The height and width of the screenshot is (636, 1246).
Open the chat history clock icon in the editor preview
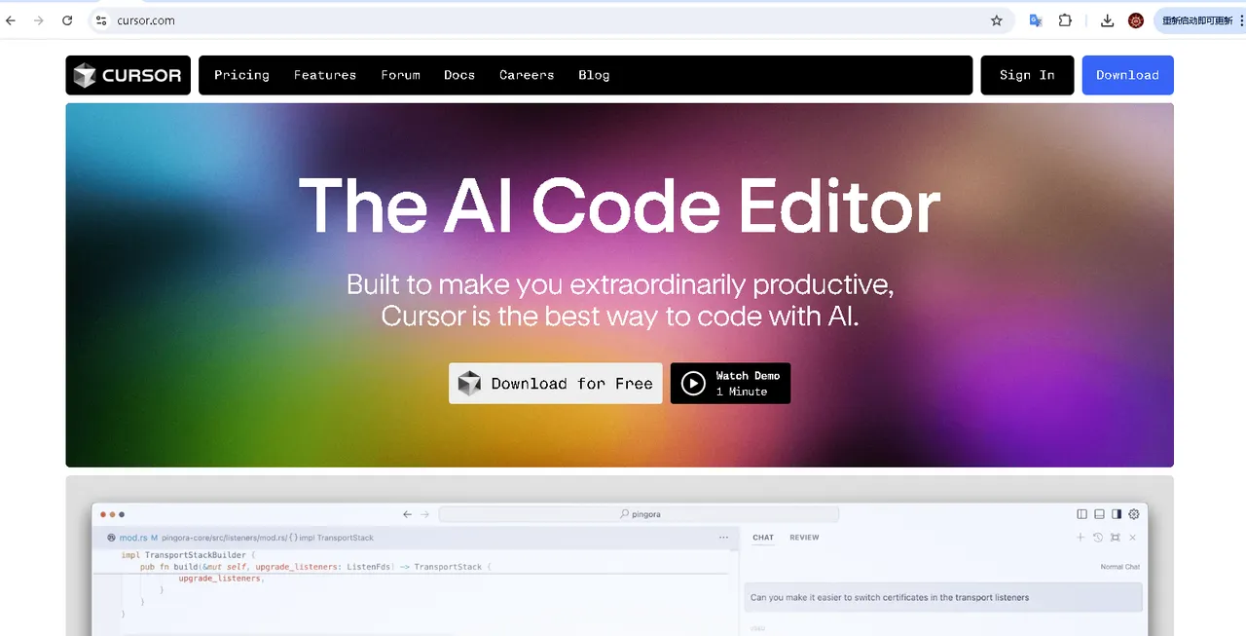click(1098, 538)
